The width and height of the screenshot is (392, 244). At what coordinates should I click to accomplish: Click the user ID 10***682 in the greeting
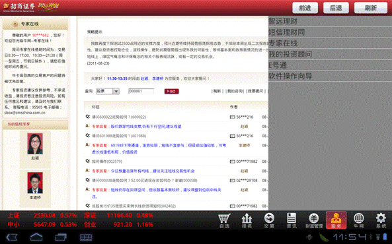(40, 35)
